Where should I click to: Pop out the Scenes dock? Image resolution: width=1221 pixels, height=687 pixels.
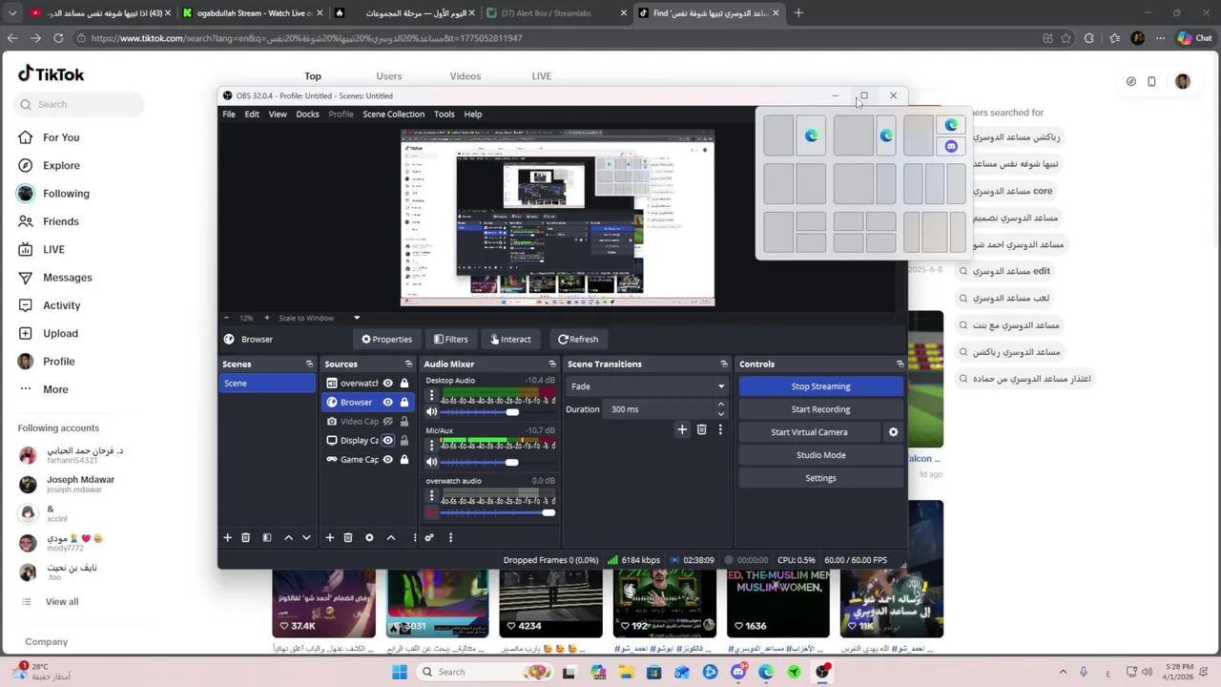[309, 364]
